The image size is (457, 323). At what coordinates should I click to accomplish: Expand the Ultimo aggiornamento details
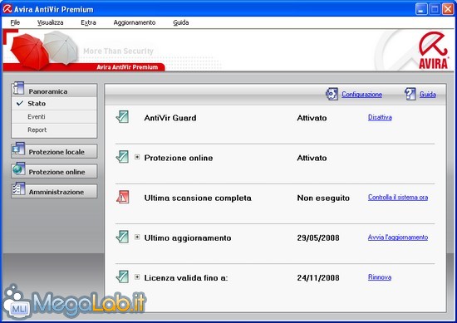pos(137,237)
